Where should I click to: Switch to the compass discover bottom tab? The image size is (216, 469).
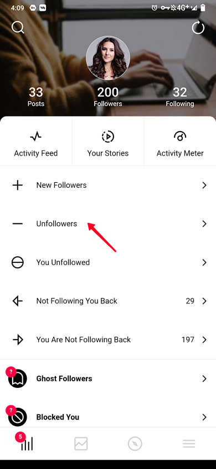[x=135, y=443]
